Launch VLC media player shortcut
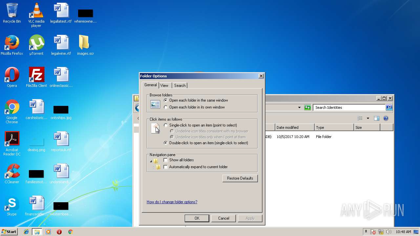The width and height of the screenshot is (420, 236). point(36,15)
